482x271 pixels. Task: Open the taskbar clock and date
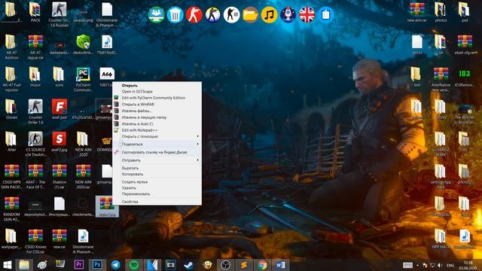468,265
